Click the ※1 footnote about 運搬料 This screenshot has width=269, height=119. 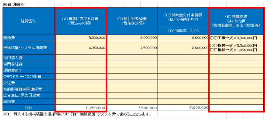(x=77, y=114)
